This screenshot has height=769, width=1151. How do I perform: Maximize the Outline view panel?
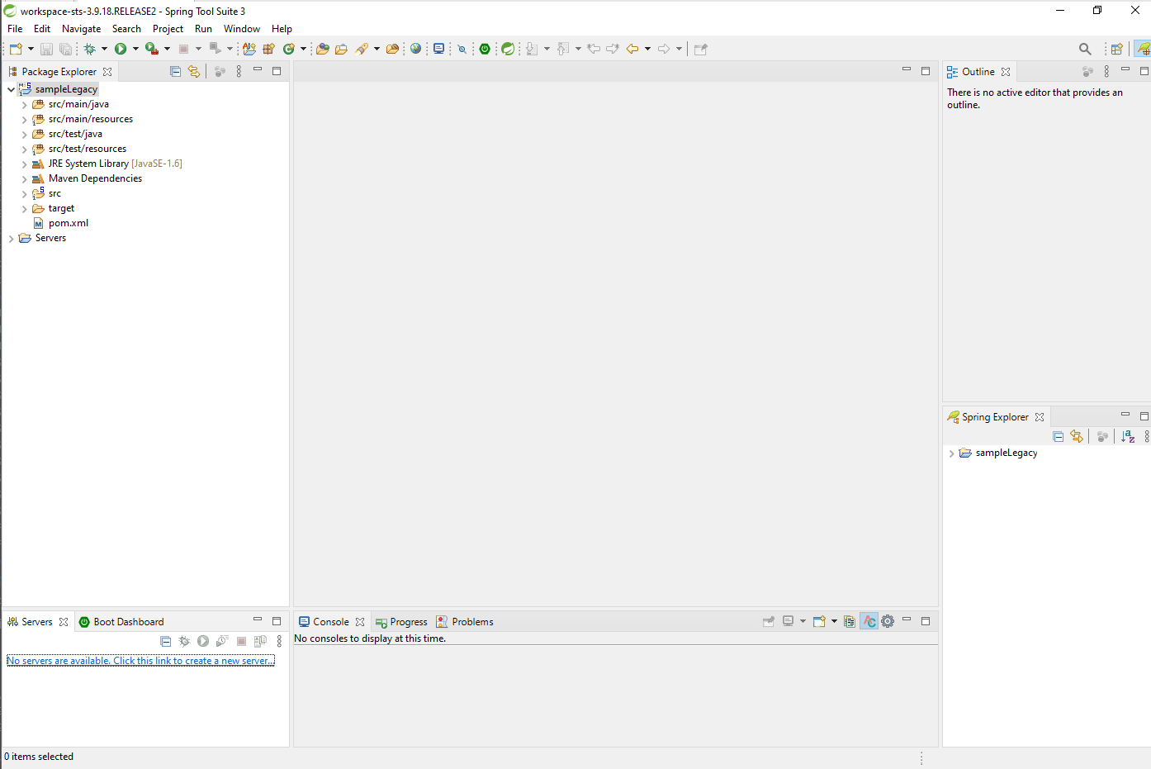point(1144,71)
